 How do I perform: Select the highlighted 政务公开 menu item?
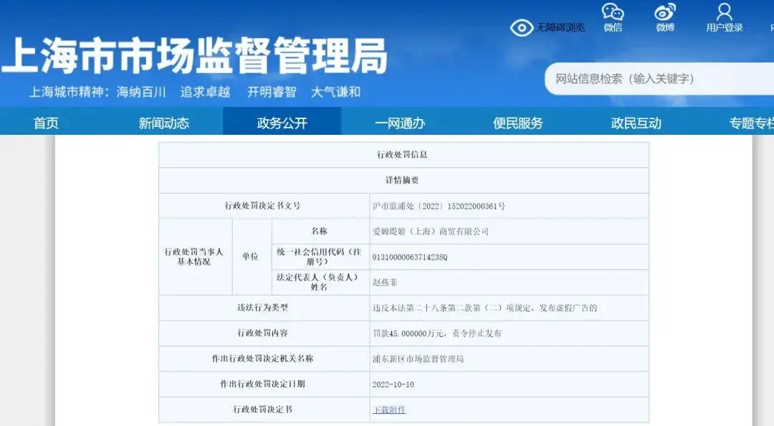pos(282,122)
